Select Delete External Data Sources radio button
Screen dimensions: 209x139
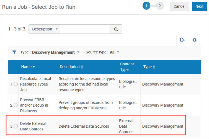(x=16, y=126)
